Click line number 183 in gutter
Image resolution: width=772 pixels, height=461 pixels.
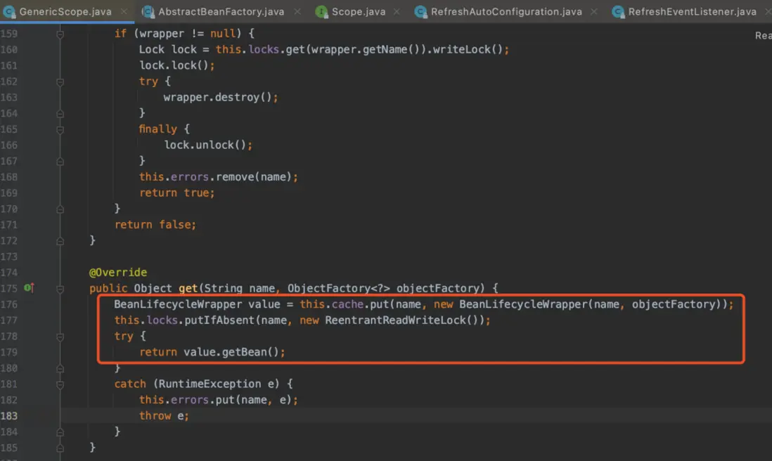click(x=9, y=416)
